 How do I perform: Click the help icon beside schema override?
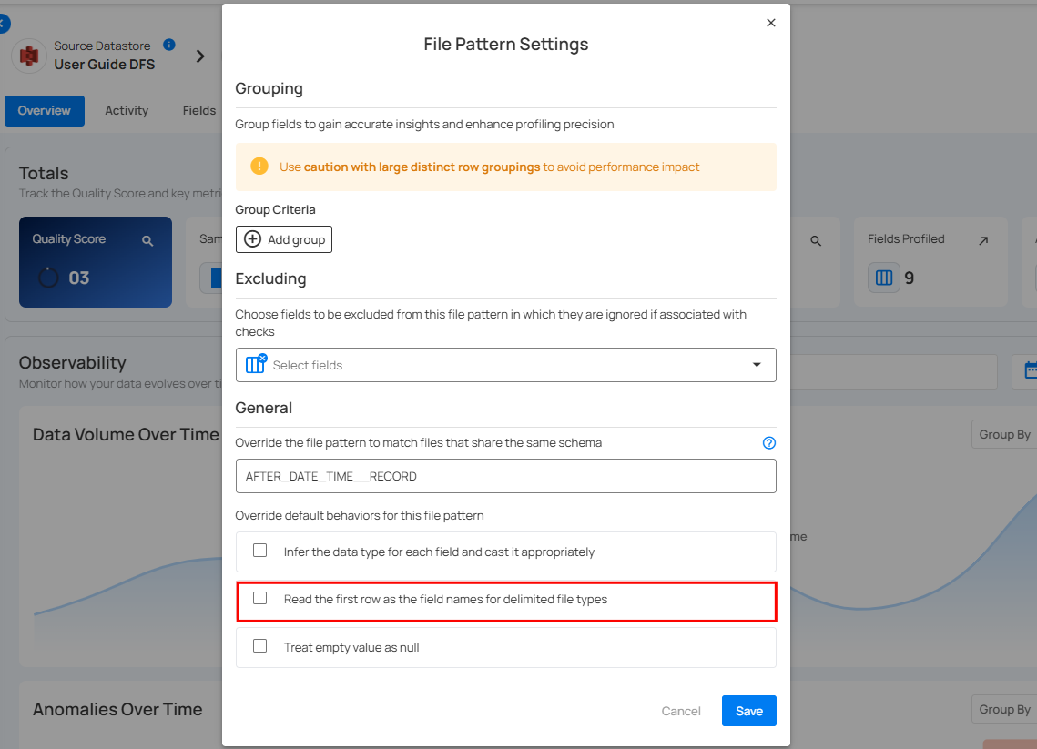[x=768, y=443]
